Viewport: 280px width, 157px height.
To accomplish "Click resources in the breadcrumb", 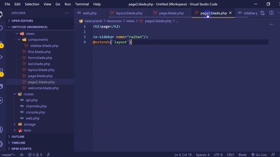I will click(x=114, y=21).
